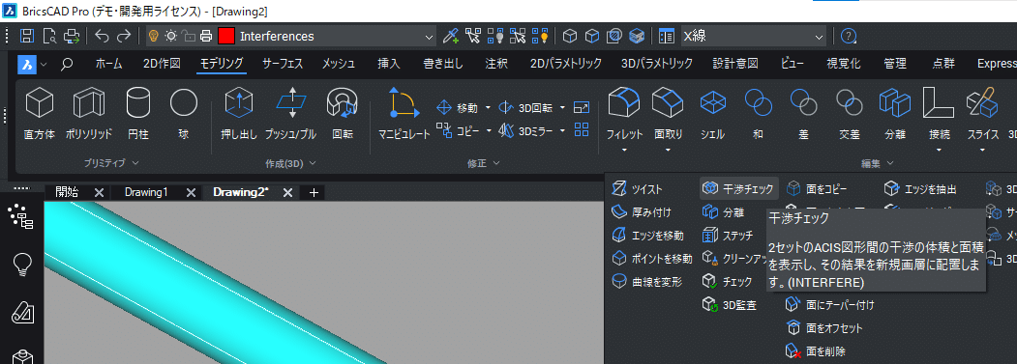Open the コピー dropdown arrow
The height and width of the screenshot is (364, 1017).
click(x=489, y=131)
